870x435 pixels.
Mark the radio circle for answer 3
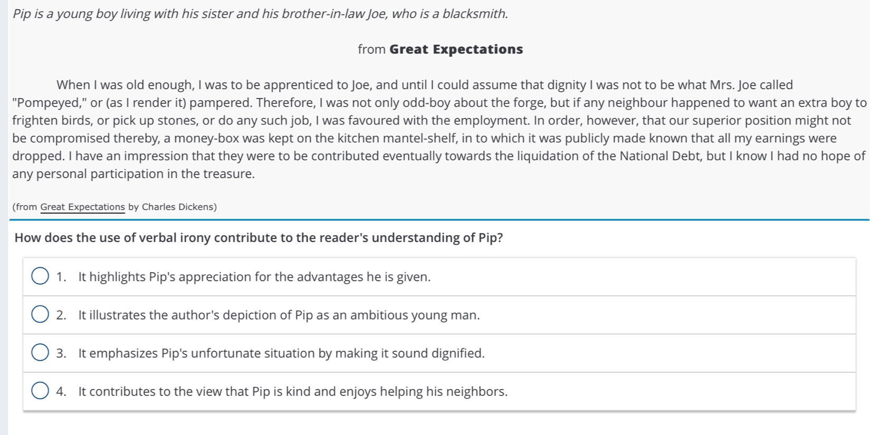[x=40, y=353]
